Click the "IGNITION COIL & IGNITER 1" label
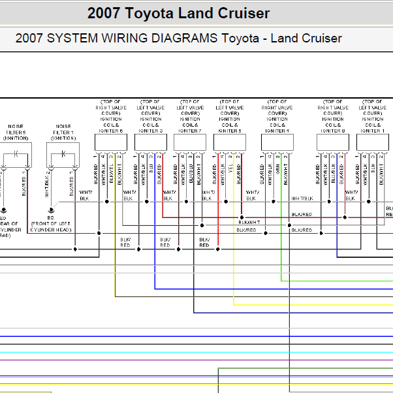This screenshot has width=393, height=393. pyautogui.click(x=373, y=125)
